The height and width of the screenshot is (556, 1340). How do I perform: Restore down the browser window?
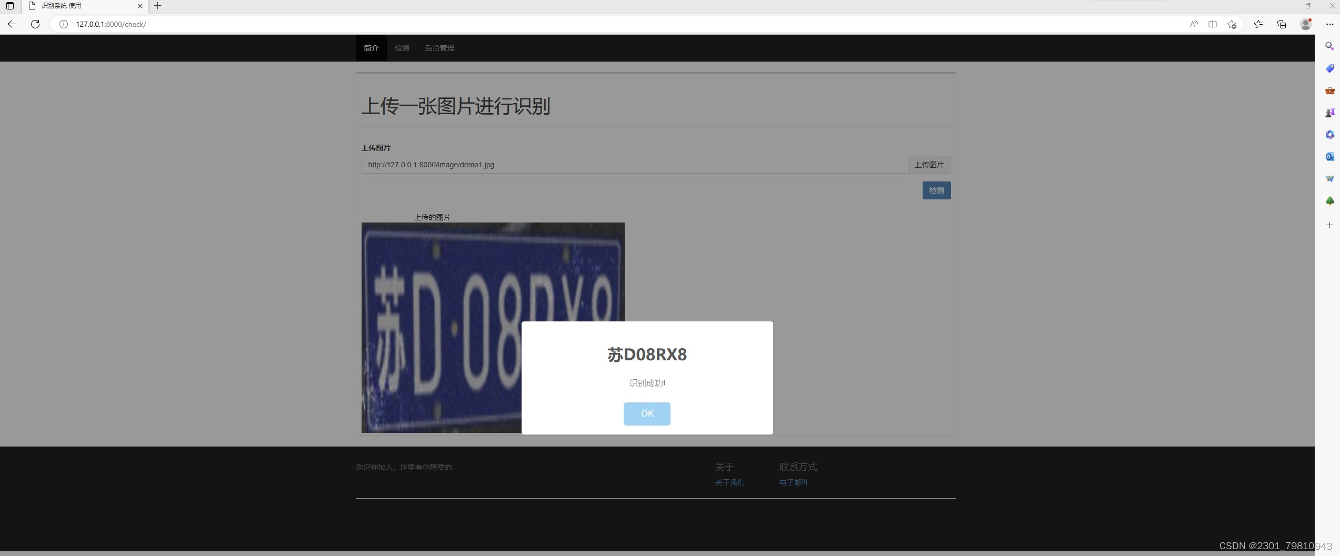pos(1308,6)
